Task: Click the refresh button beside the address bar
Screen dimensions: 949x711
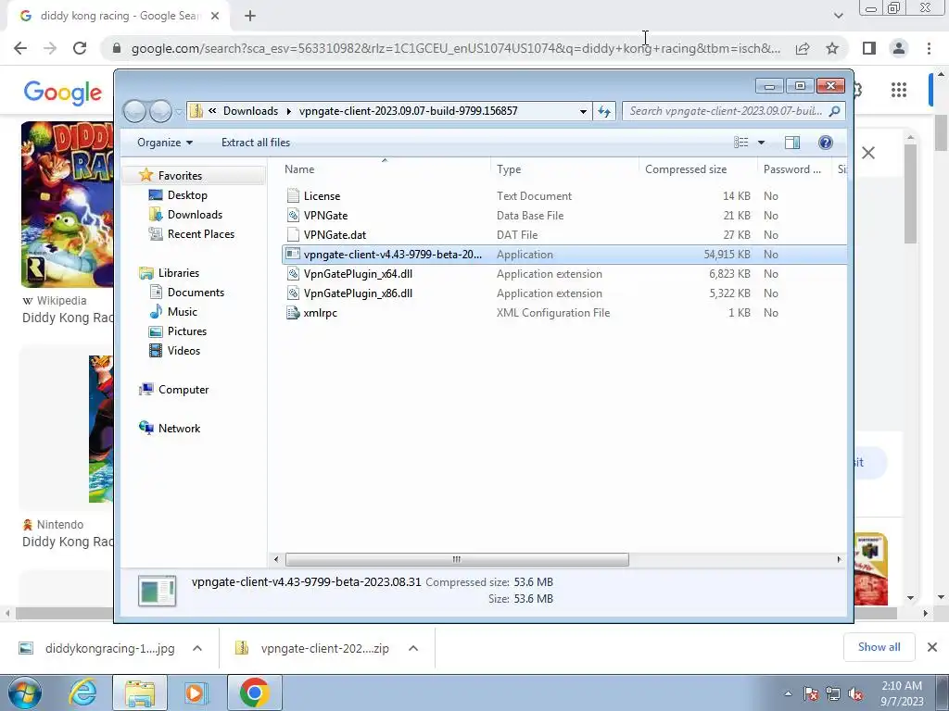Action: (604, 111)
